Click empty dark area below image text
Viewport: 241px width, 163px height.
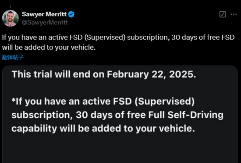(120, 148)
